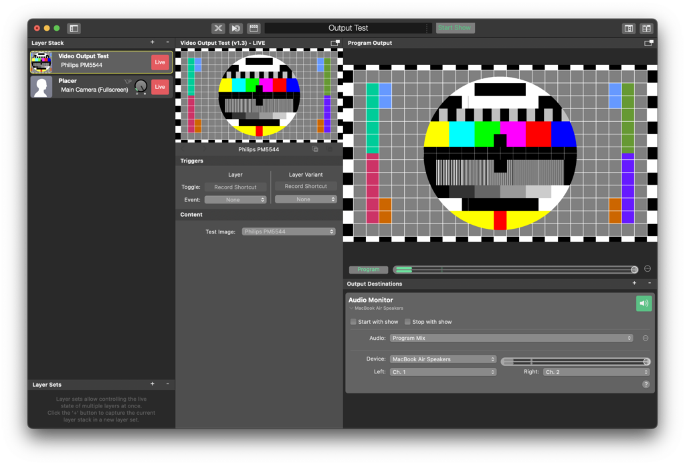Open the Test Image dropdown

[x=289, y=231]
